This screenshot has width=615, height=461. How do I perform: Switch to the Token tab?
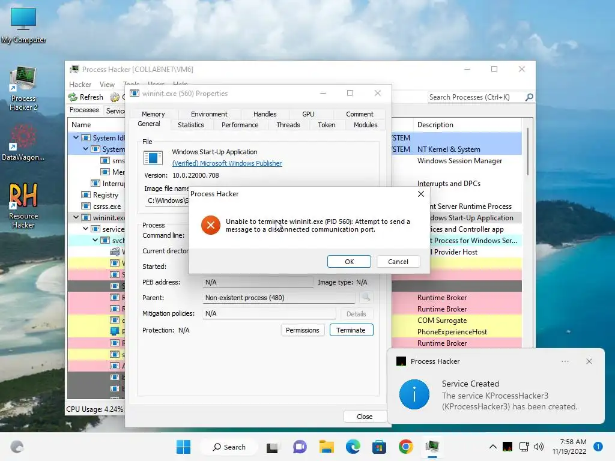pos(326,125)
